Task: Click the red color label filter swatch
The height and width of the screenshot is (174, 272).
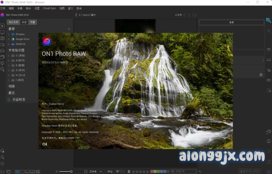Action: [x=152, y=172]
